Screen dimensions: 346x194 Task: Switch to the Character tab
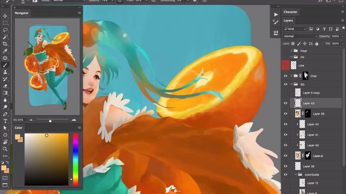click(290, 12)
